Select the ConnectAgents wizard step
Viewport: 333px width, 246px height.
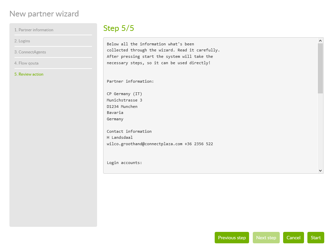pyautogui.click(x=30, y=52)
